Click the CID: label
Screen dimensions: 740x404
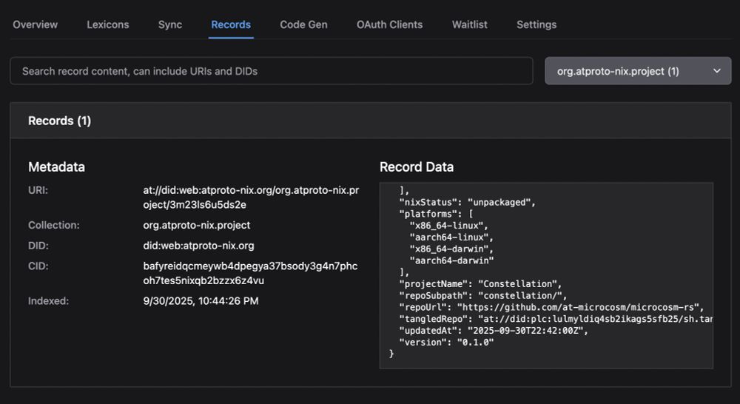coord(38,266)
